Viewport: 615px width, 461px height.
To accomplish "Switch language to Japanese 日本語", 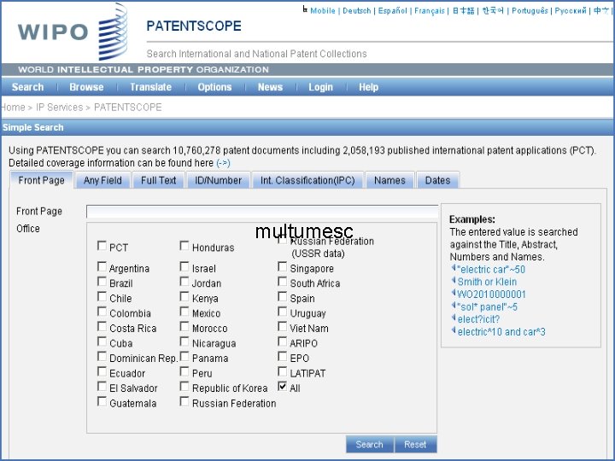I will tap(463, 10).
